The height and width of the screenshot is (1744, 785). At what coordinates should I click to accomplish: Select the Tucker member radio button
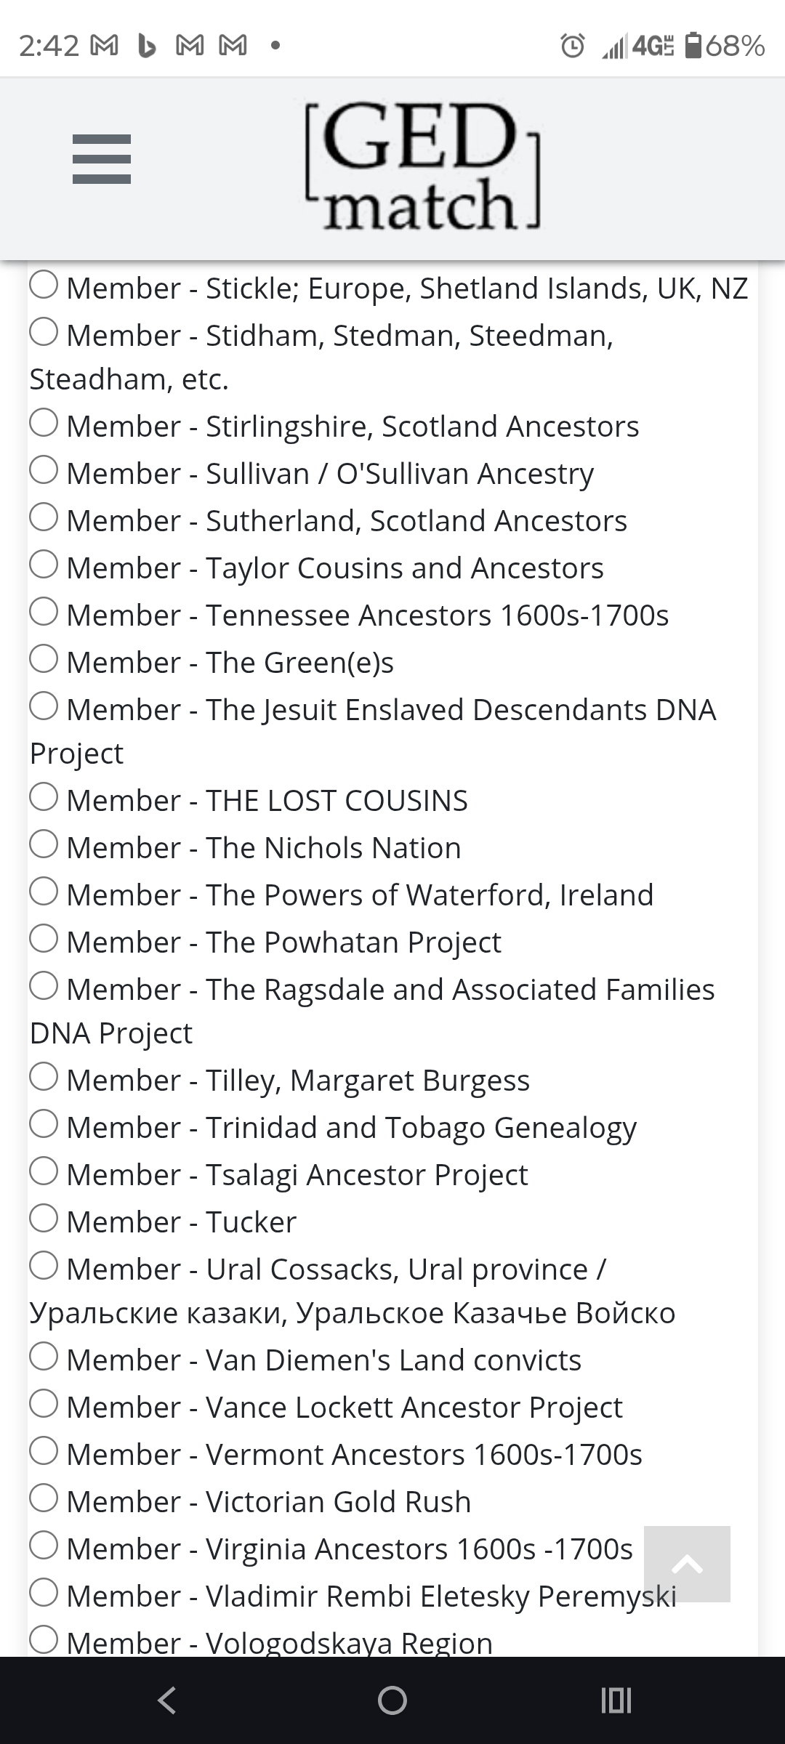click(43, 1221)
